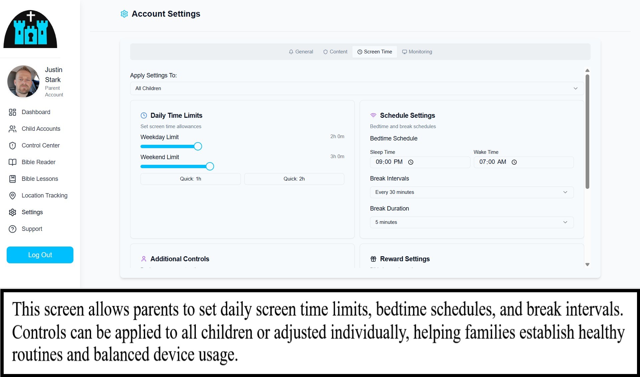640x377 pixels.
Task: Click the Child Accounts people icon
Action: point(12,129)
